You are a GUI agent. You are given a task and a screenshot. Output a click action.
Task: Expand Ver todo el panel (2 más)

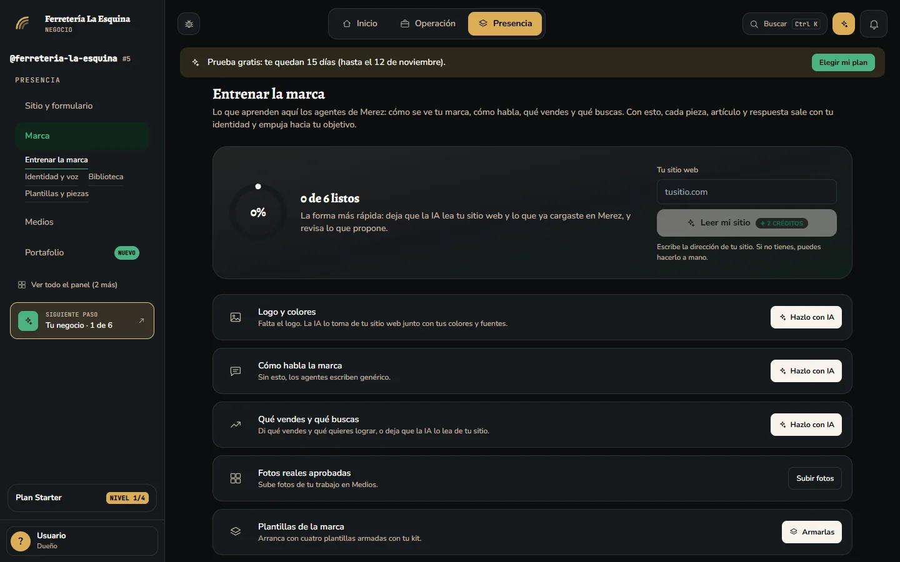pyautogui.click(x=67, y=285)
